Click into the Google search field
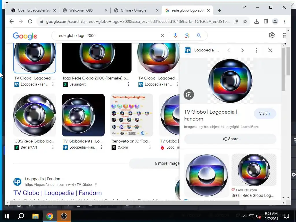The image size is (296, 222). click(x=108, y=36)
